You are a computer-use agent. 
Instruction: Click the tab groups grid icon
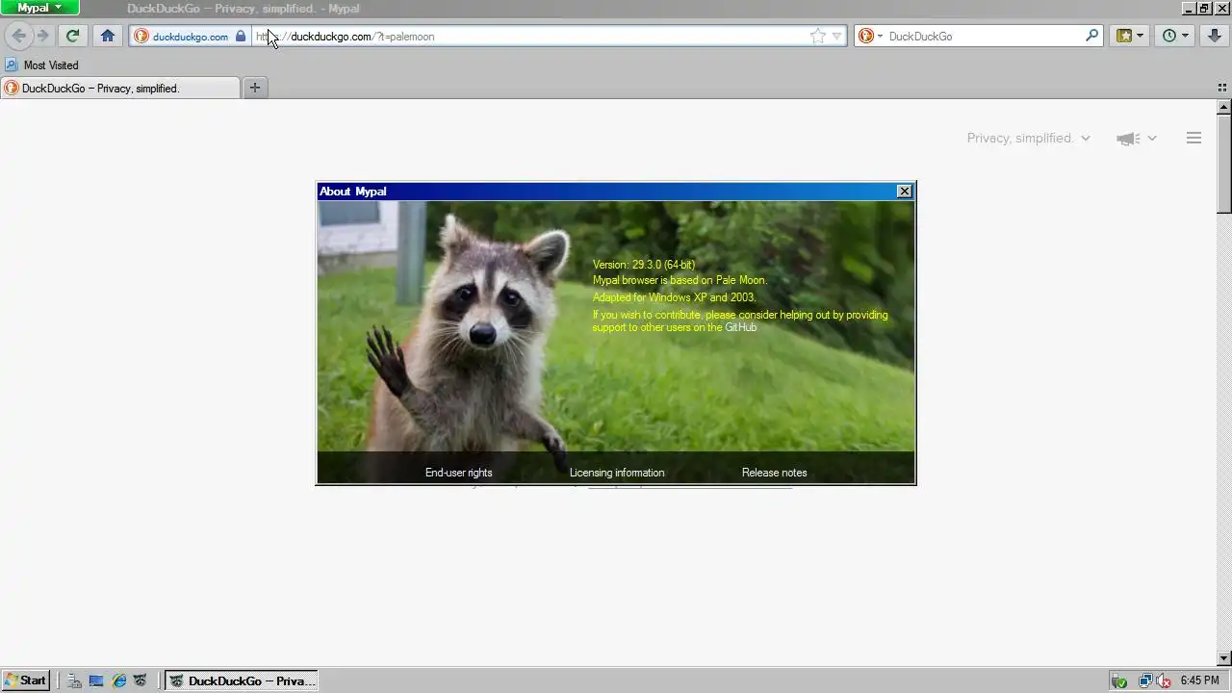[x=1222, y=88]
